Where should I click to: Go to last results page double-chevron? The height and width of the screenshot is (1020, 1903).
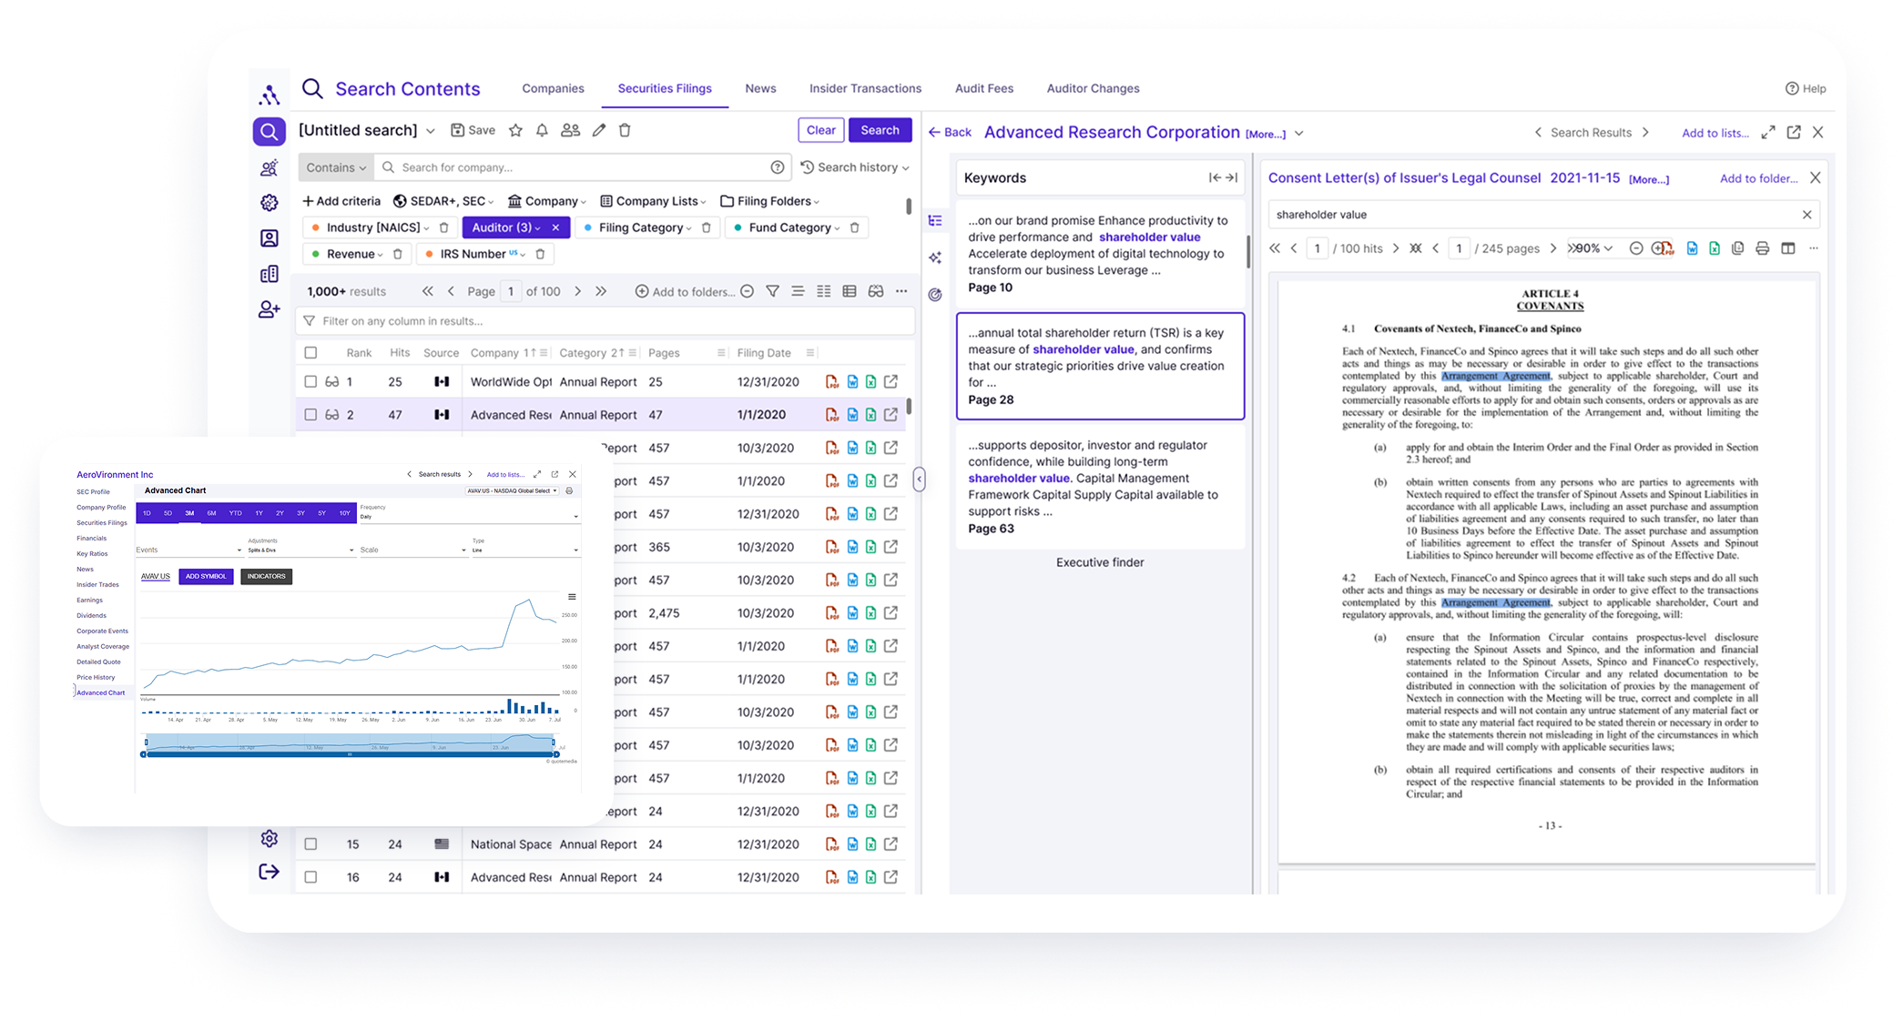coord(601,291)
